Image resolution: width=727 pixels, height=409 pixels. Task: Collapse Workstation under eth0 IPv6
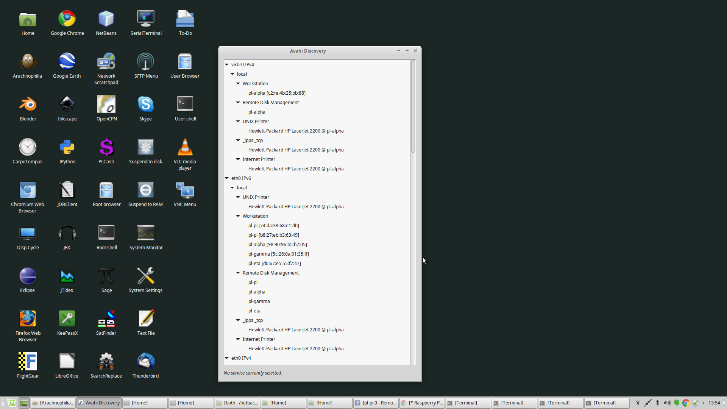(238, 216)
